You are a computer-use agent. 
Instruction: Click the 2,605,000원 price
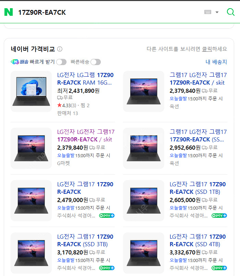pyautogui.click(x=185, y=200)
